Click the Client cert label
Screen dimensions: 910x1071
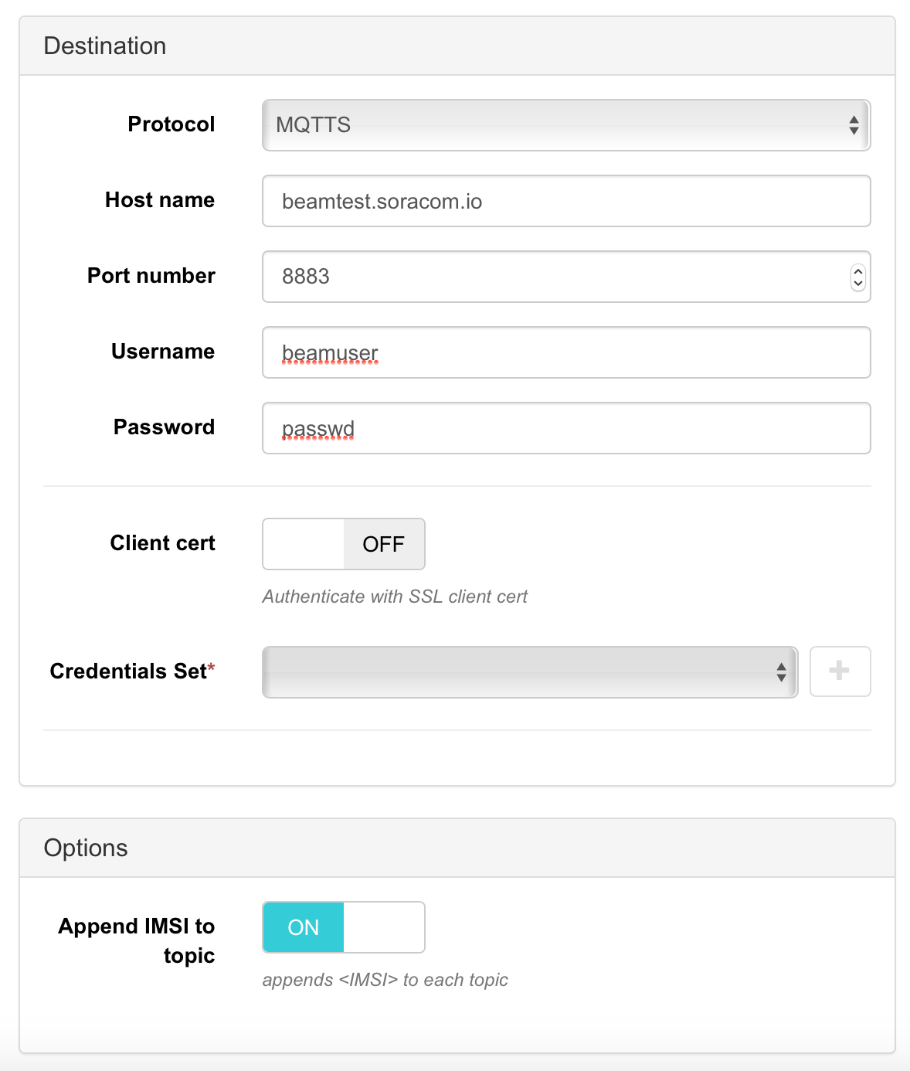point(162,543)
